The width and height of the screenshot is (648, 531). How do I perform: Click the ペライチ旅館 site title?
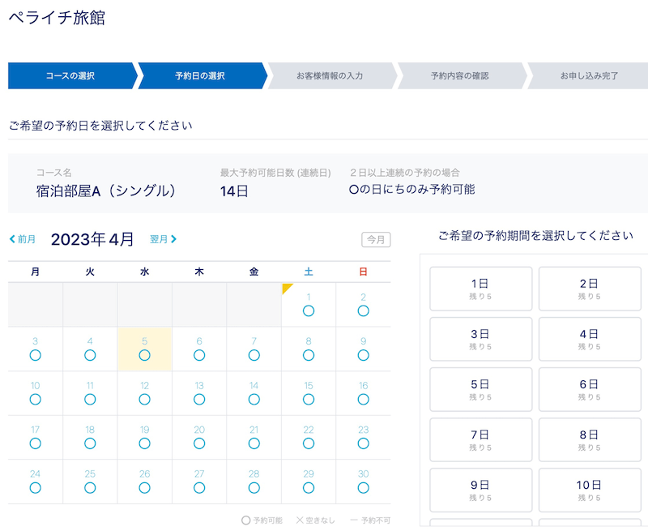[x=57, y=18]
